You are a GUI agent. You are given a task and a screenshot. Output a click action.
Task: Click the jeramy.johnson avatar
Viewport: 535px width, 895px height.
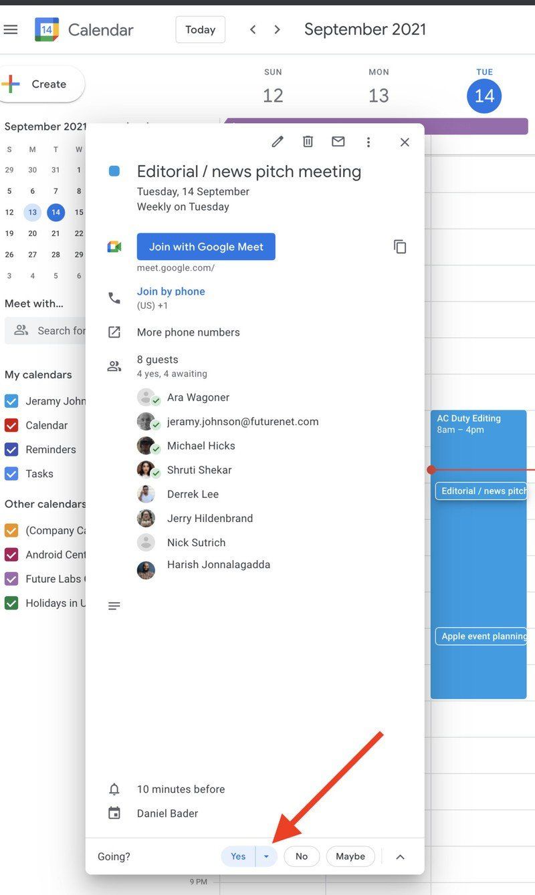point(146,421)
